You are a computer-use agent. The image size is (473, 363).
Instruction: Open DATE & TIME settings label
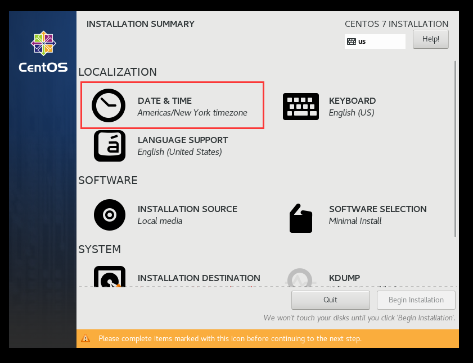[x=165, y=101]
